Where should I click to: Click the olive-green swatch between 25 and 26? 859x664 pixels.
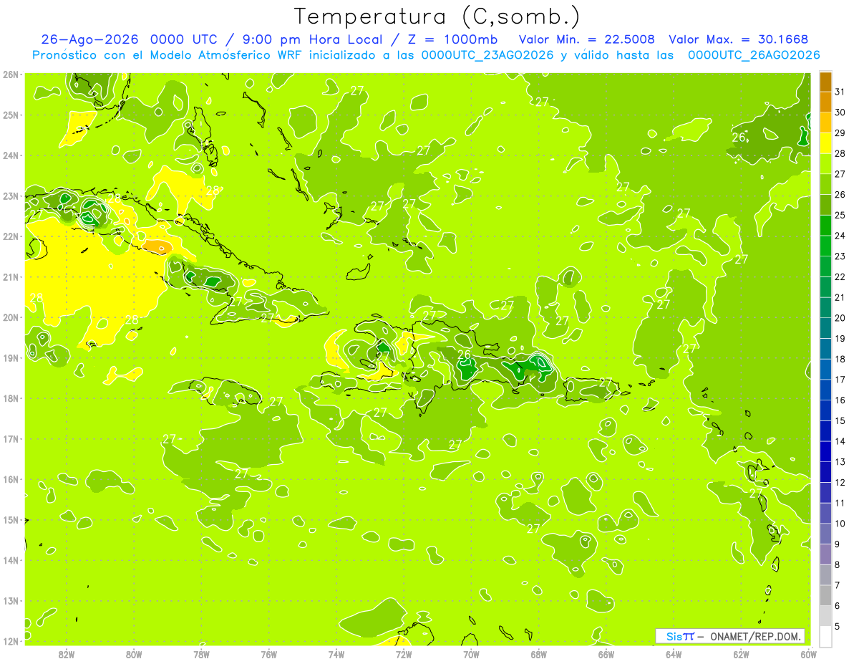pos(825,205)
